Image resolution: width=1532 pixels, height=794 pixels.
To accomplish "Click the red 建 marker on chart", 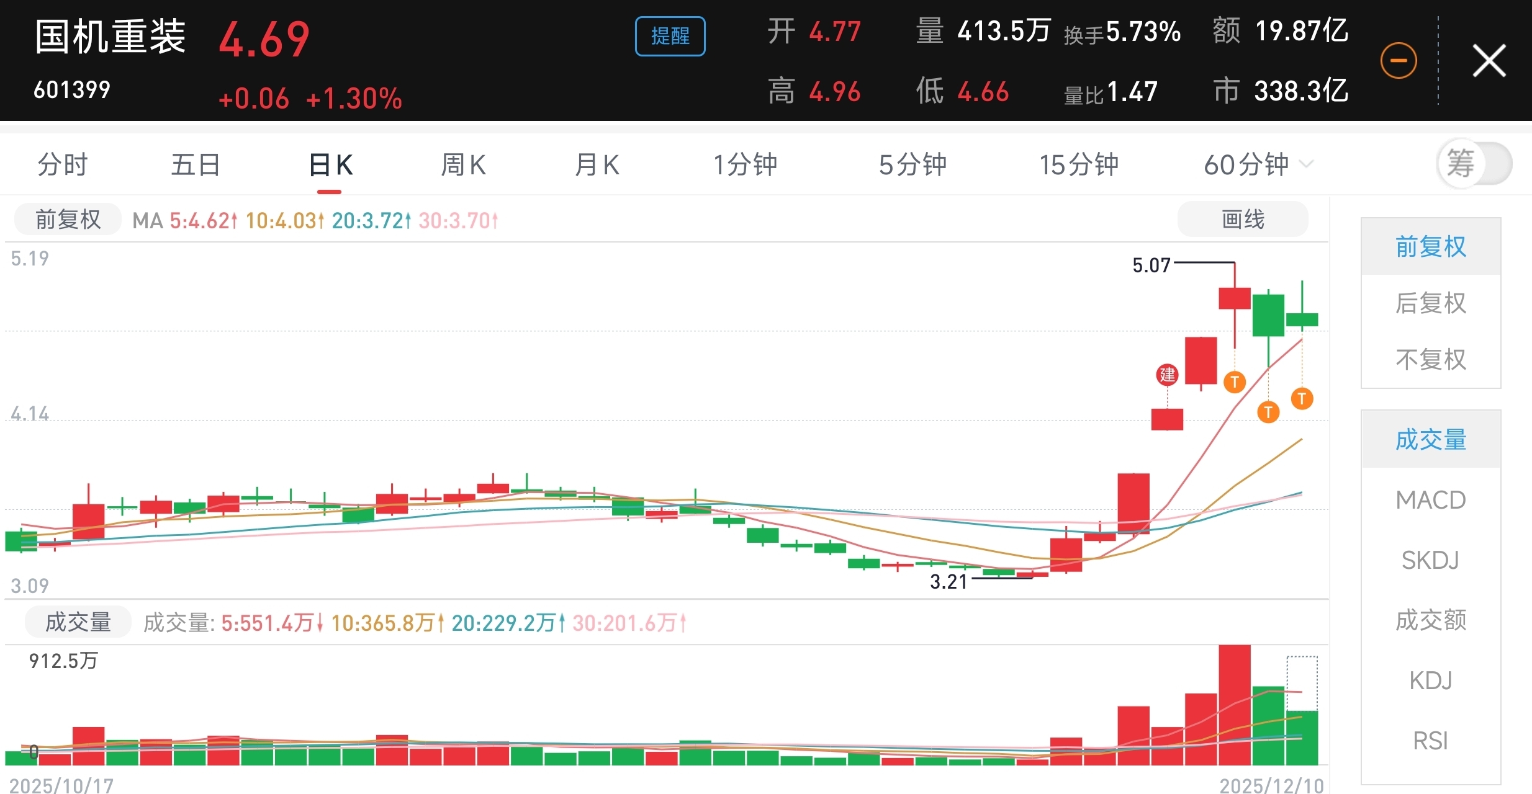I will coord(1167,375).
